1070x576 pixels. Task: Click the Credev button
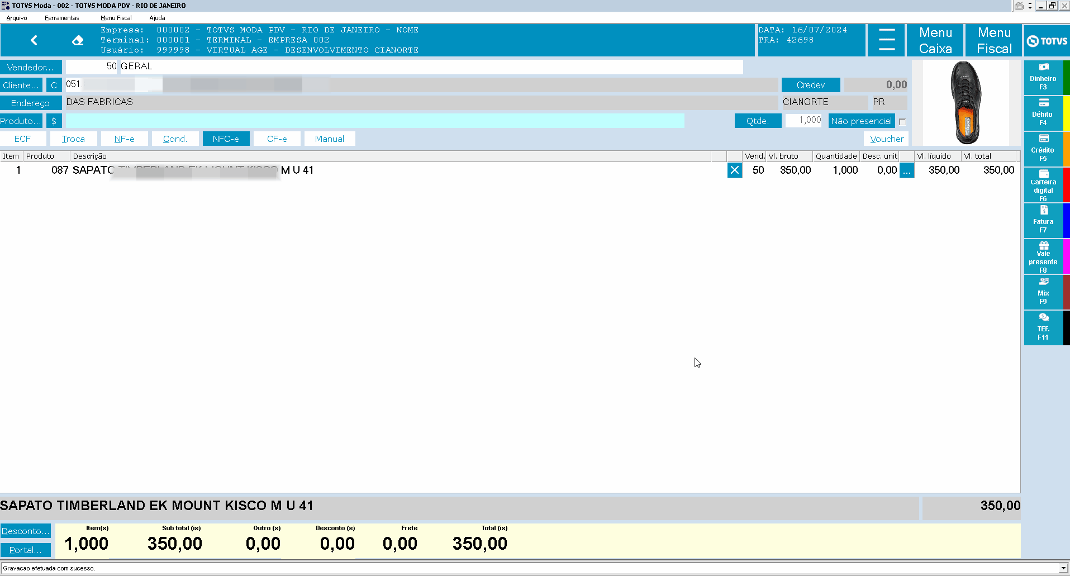811,85
